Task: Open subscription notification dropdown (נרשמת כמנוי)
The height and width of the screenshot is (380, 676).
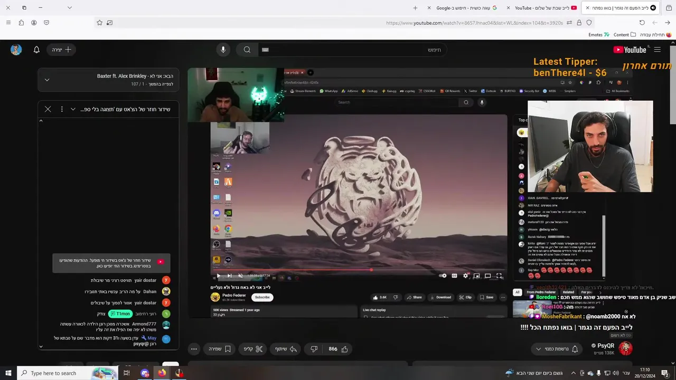Action: coord(557,349)
